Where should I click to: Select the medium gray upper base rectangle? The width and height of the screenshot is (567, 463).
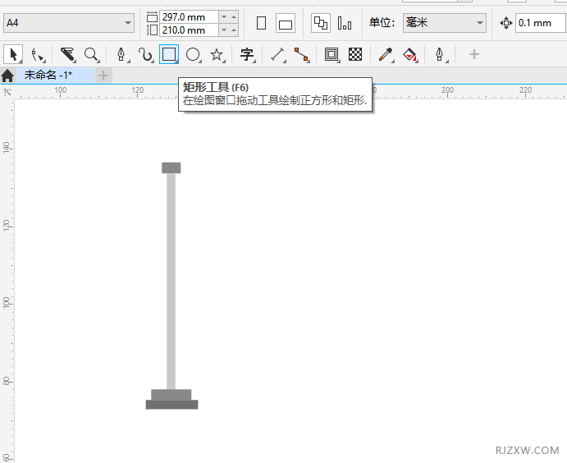171,395
